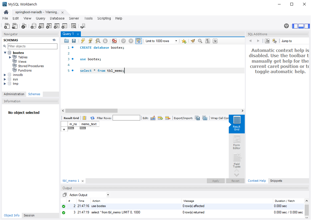Delete selected rows icon in result grid
Screen dimensions: 311x220
click(x=168, y=118)
